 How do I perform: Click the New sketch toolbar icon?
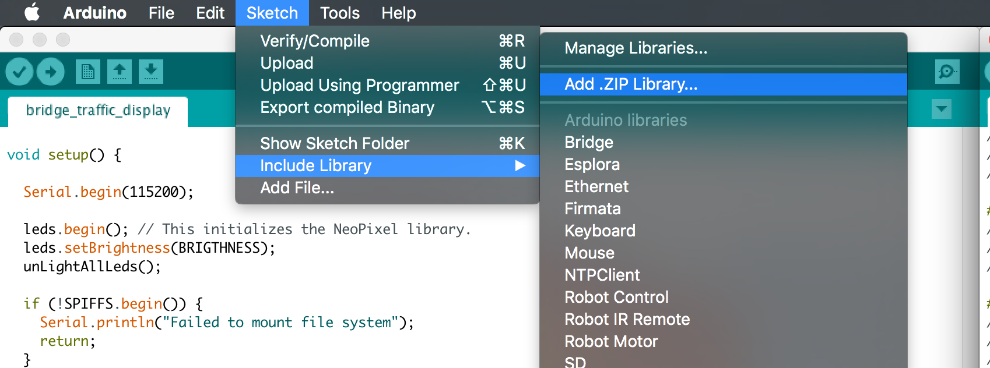coord(88,72)
